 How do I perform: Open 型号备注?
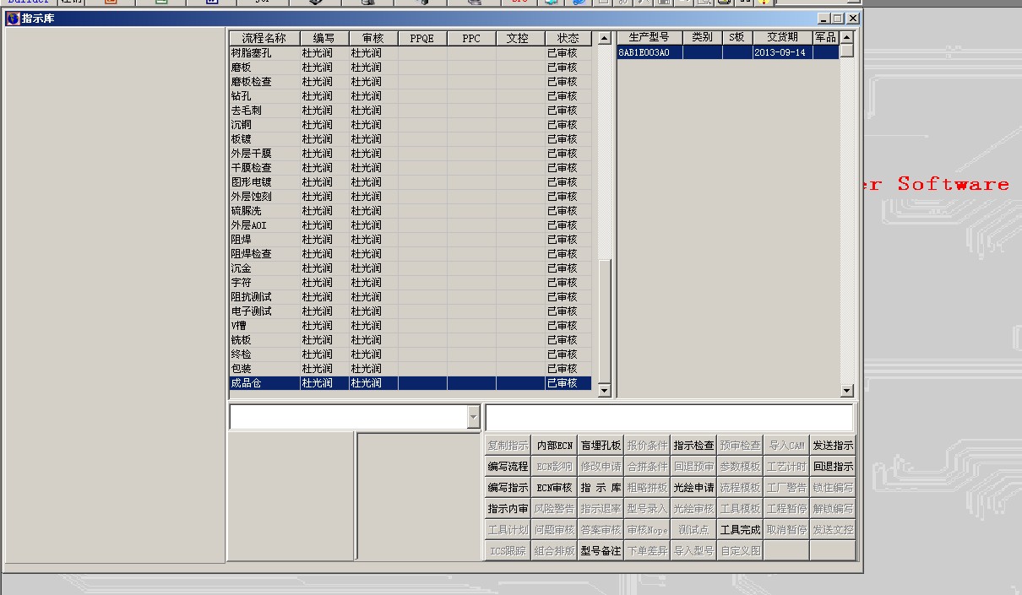click(601, 550)
